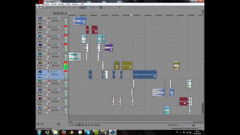Arm track 7 for recording
Image resolution: width=240 pixels, height=135 pixels.
(x=48, y=72)
